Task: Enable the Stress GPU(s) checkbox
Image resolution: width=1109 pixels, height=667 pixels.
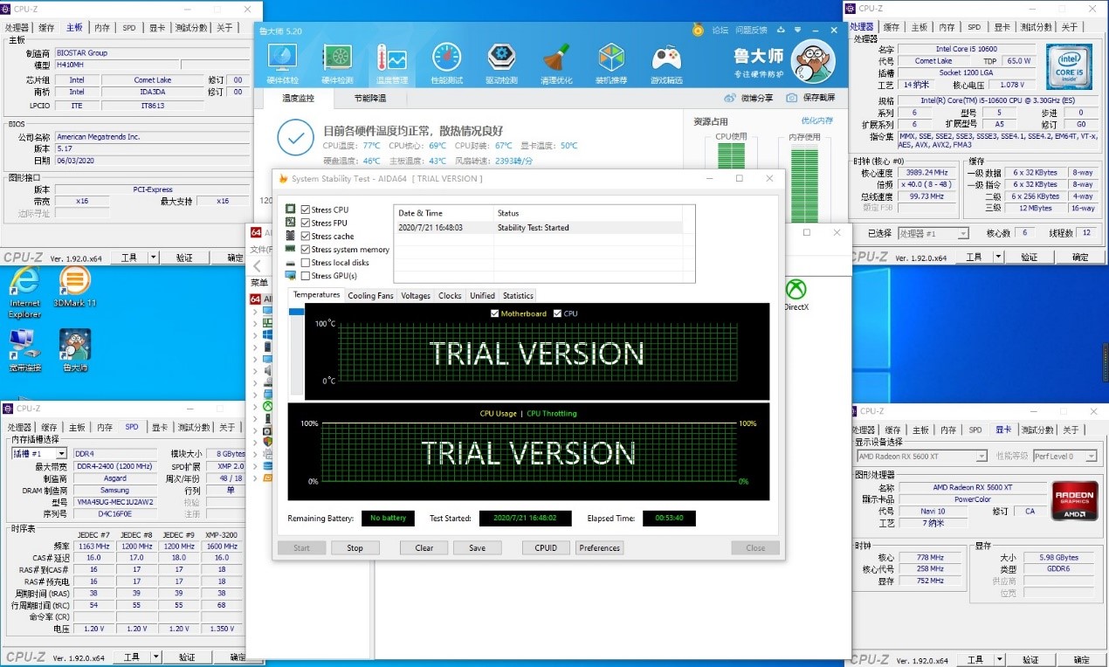Action: (306, 275)
